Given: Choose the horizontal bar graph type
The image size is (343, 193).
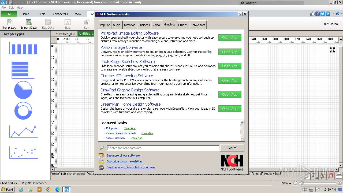Looking at the screenshot, I should [23, 70].
